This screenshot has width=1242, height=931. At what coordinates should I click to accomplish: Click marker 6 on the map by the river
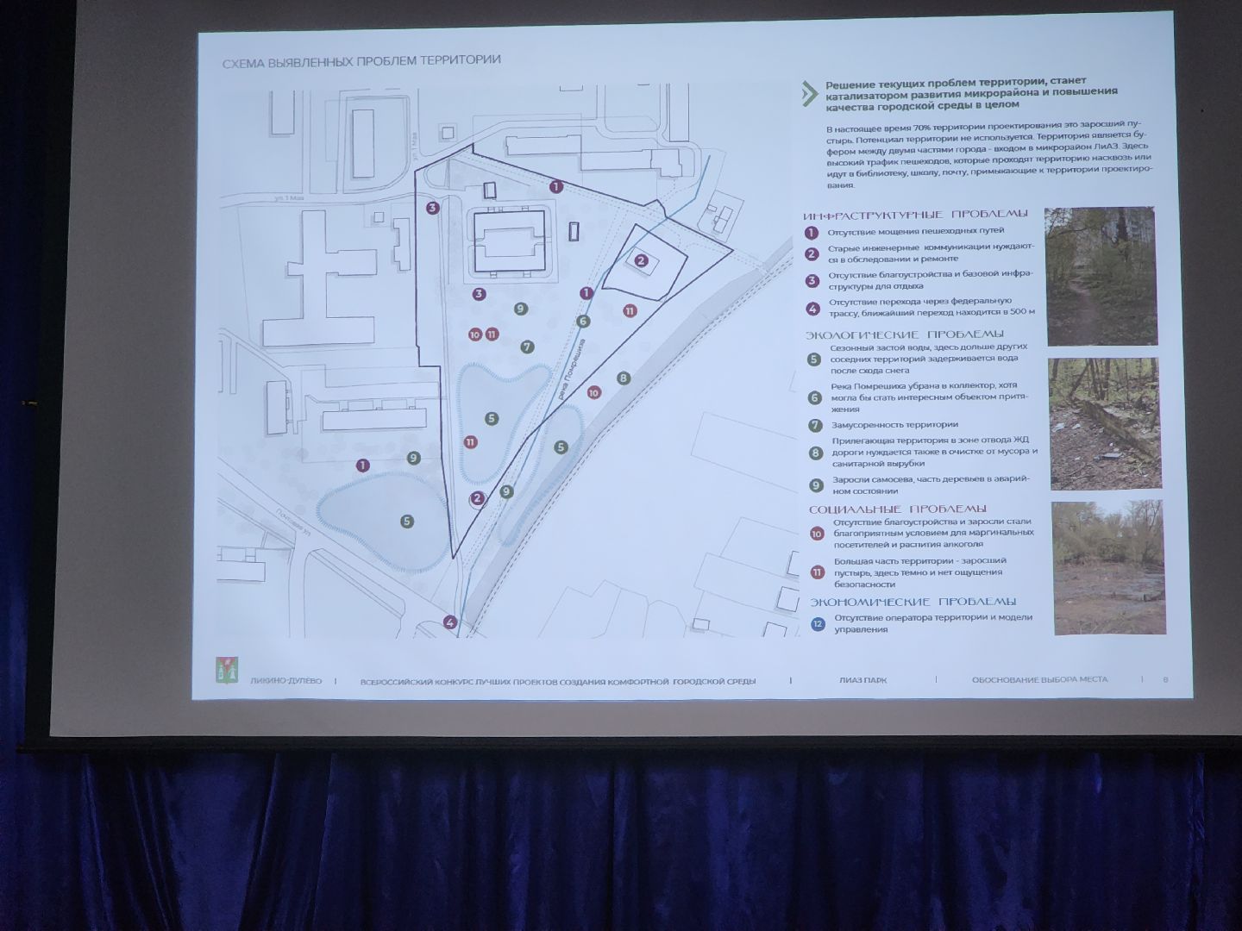tap(583, 322)
